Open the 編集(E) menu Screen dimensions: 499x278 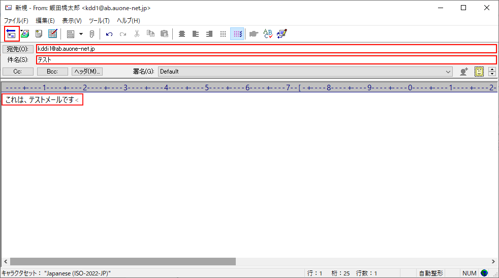[x=45, y=21]
